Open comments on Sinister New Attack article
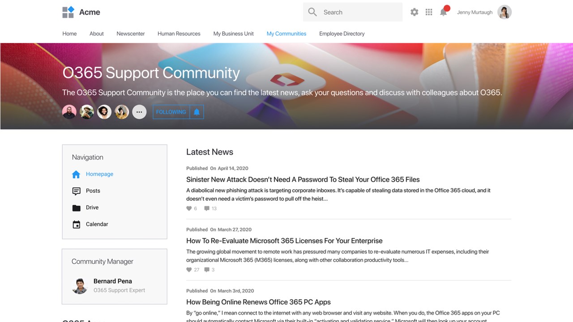 click(x=207, y=208)
